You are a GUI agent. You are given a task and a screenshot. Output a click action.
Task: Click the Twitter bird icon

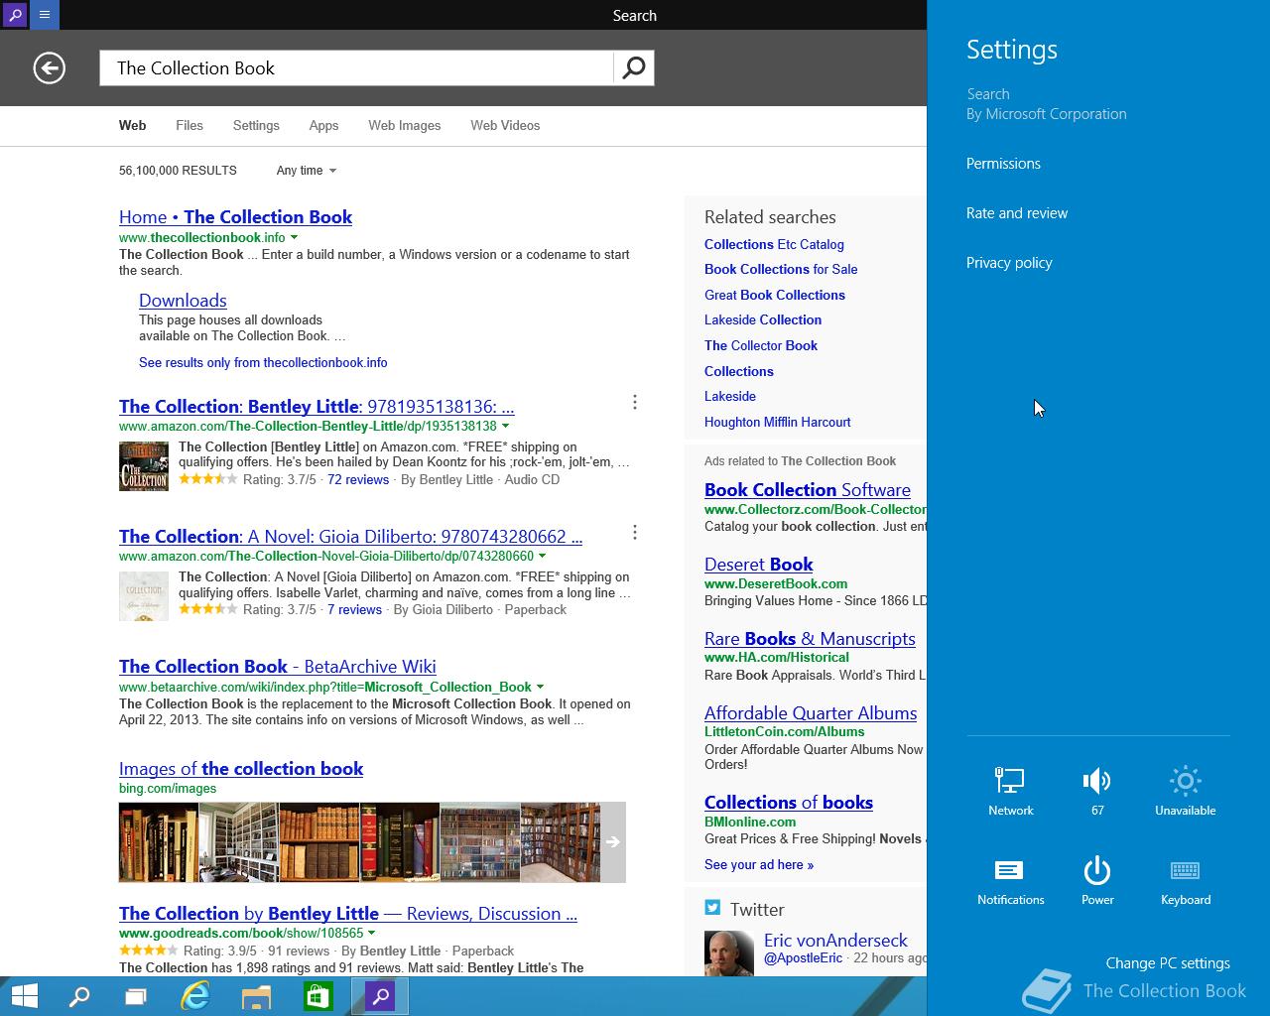coord(712,907)
